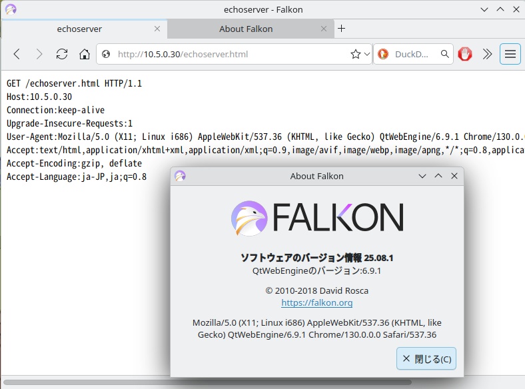Close the main Falkon window
525x389 pixels.
(x=516, y=9)
